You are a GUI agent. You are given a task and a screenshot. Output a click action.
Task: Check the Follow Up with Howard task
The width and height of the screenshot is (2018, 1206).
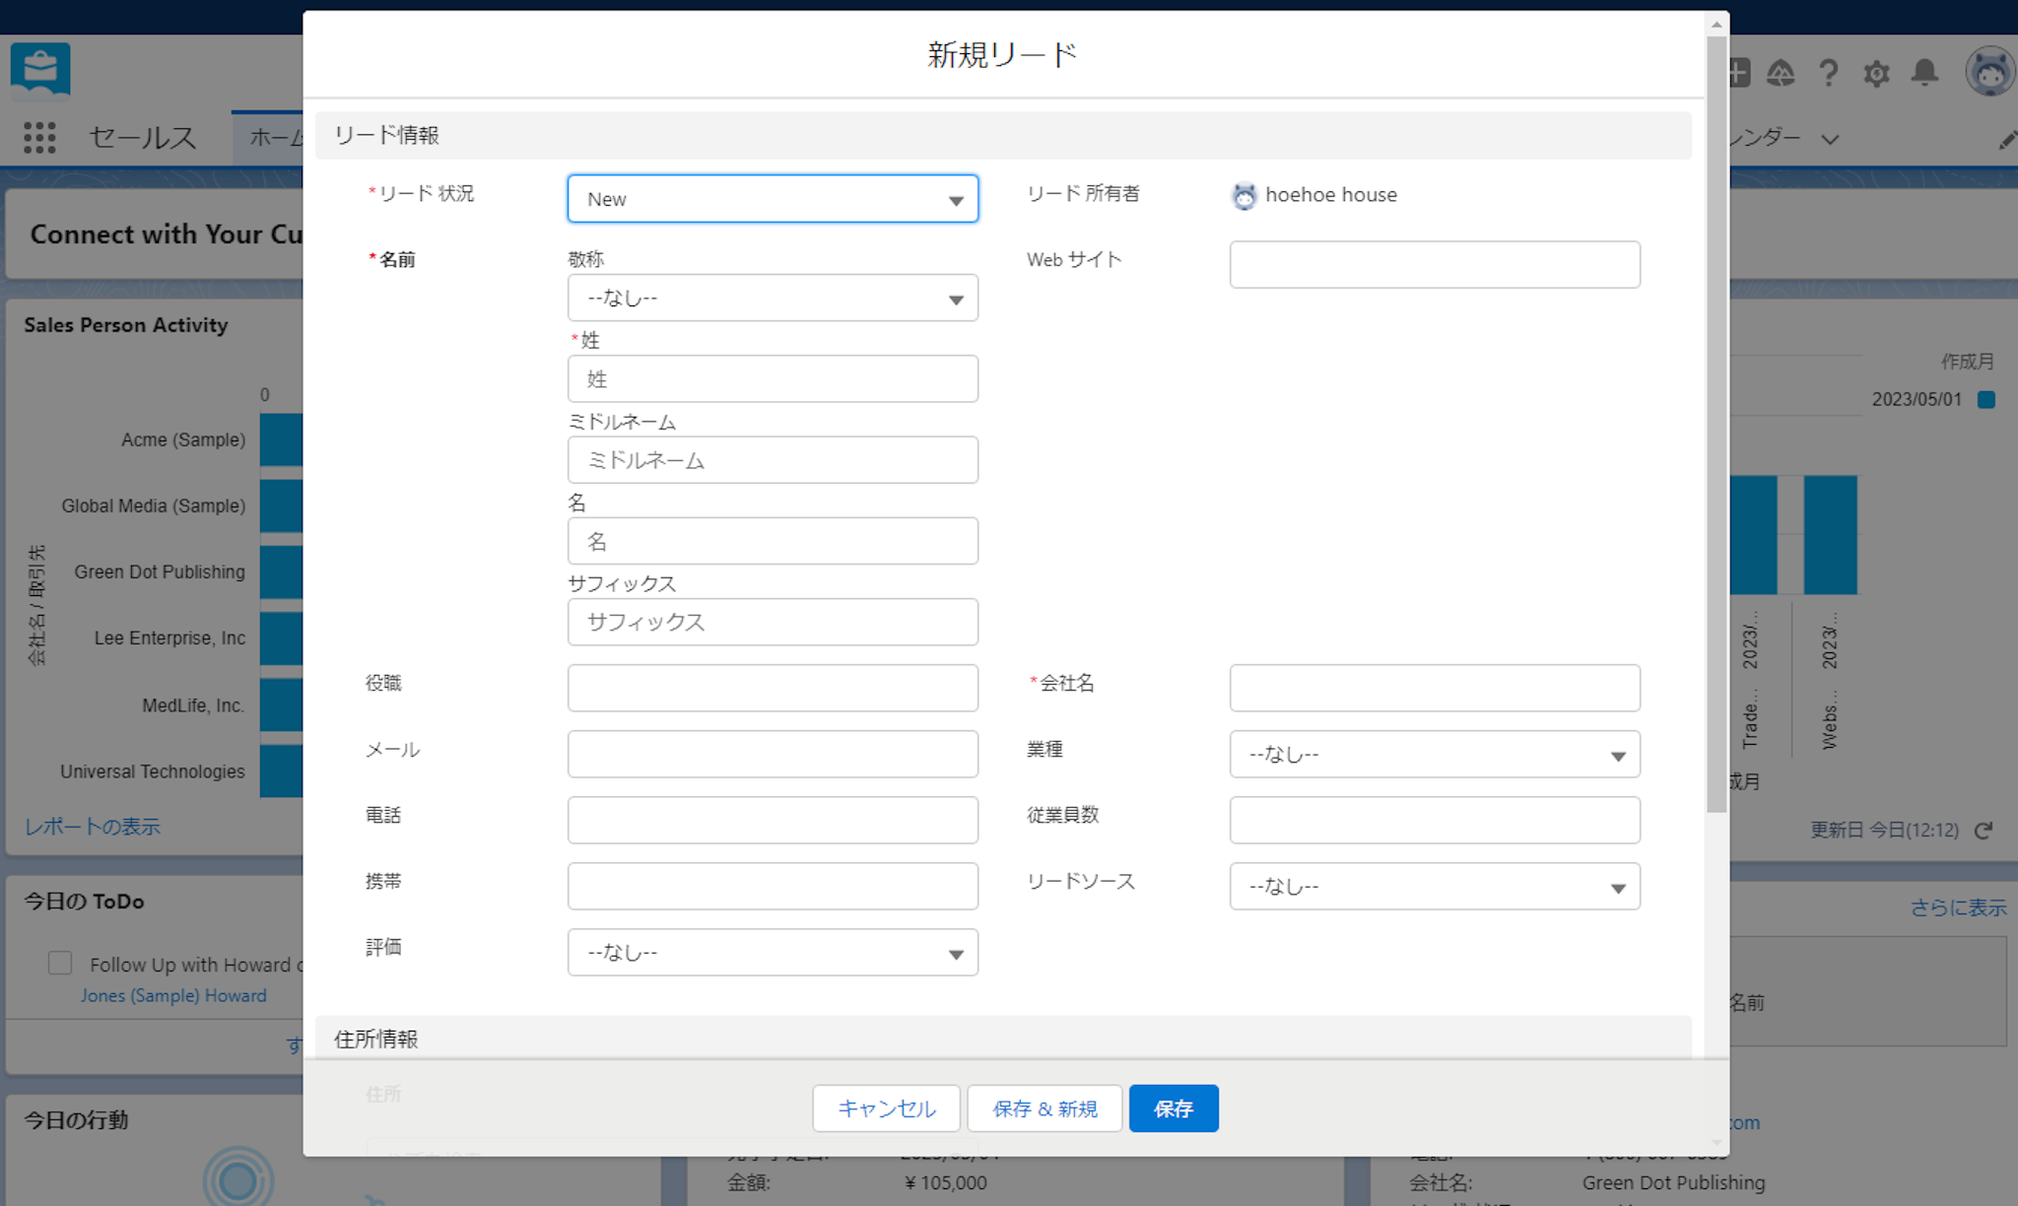coord(60,963)
